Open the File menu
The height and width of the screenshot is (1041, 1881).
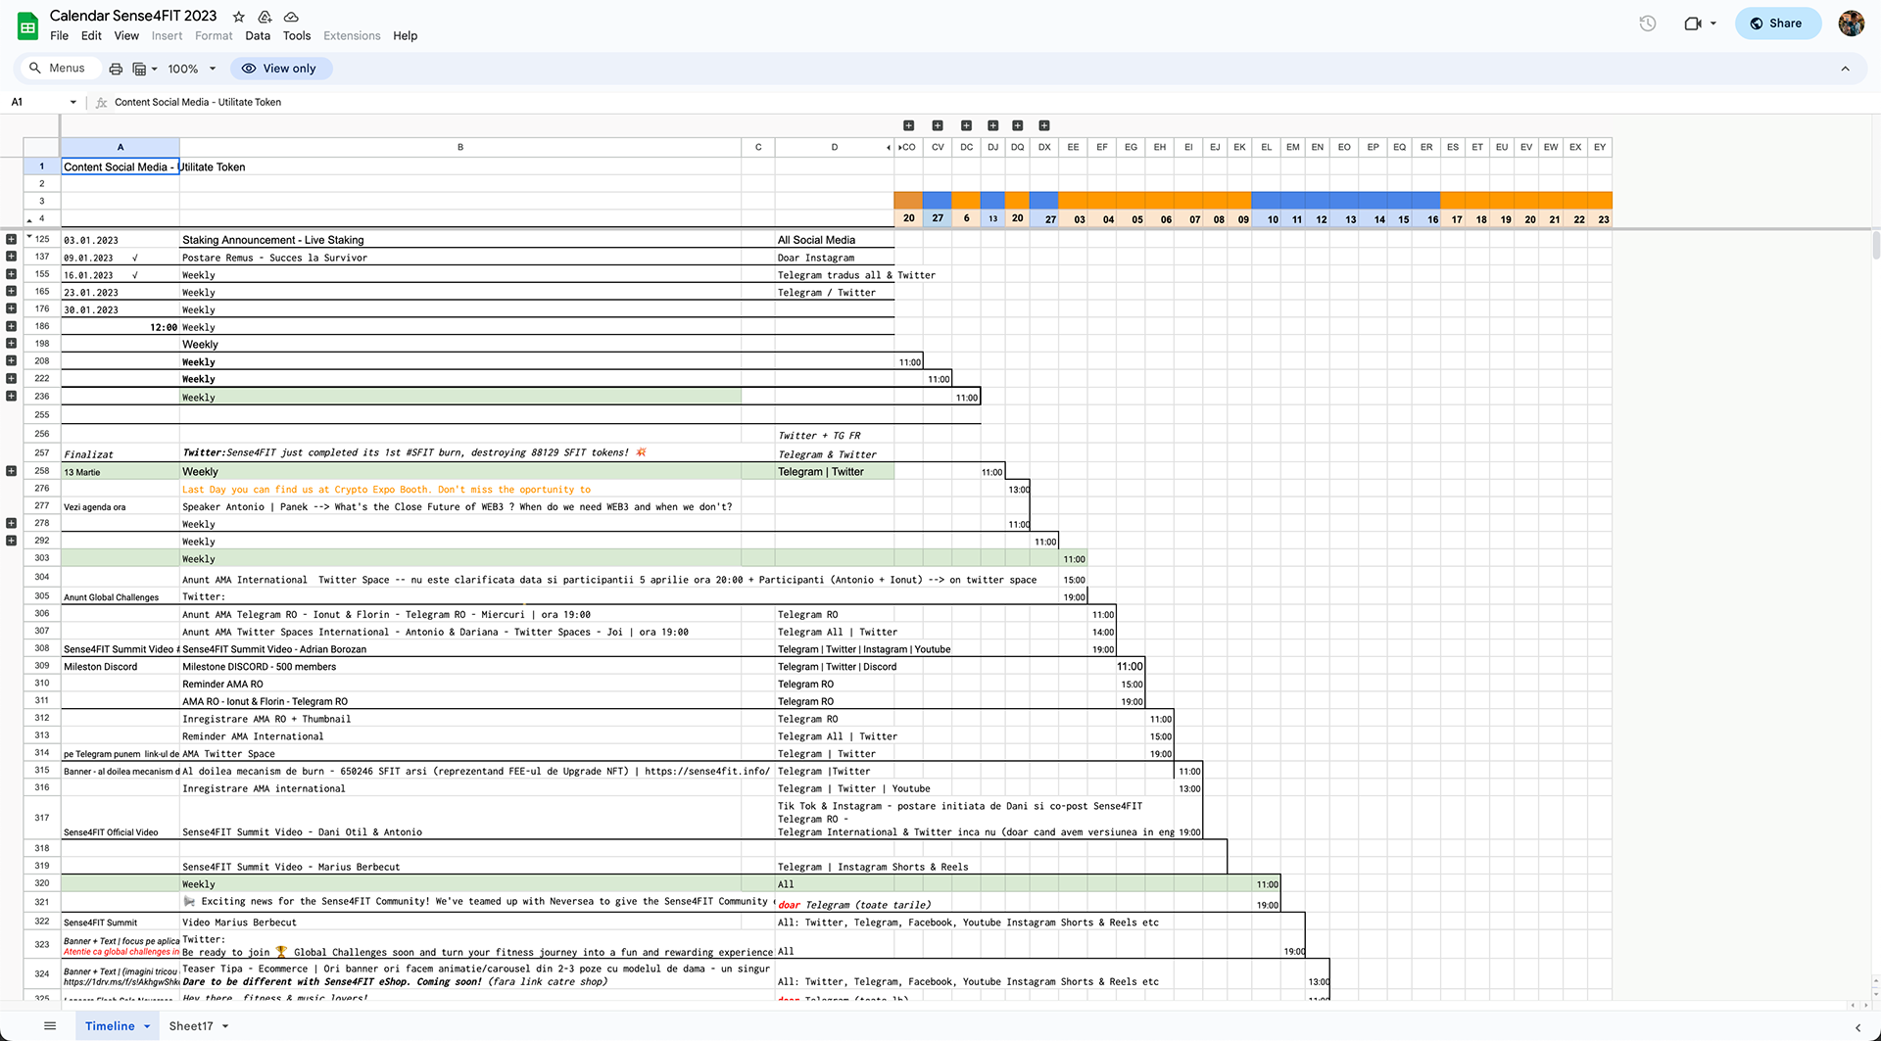60,36
